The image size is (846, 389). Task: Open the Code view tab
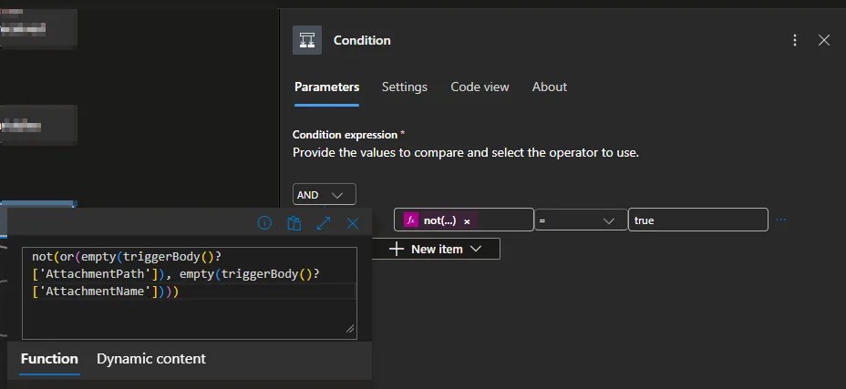pyautogui.click(x=480, y=87)
